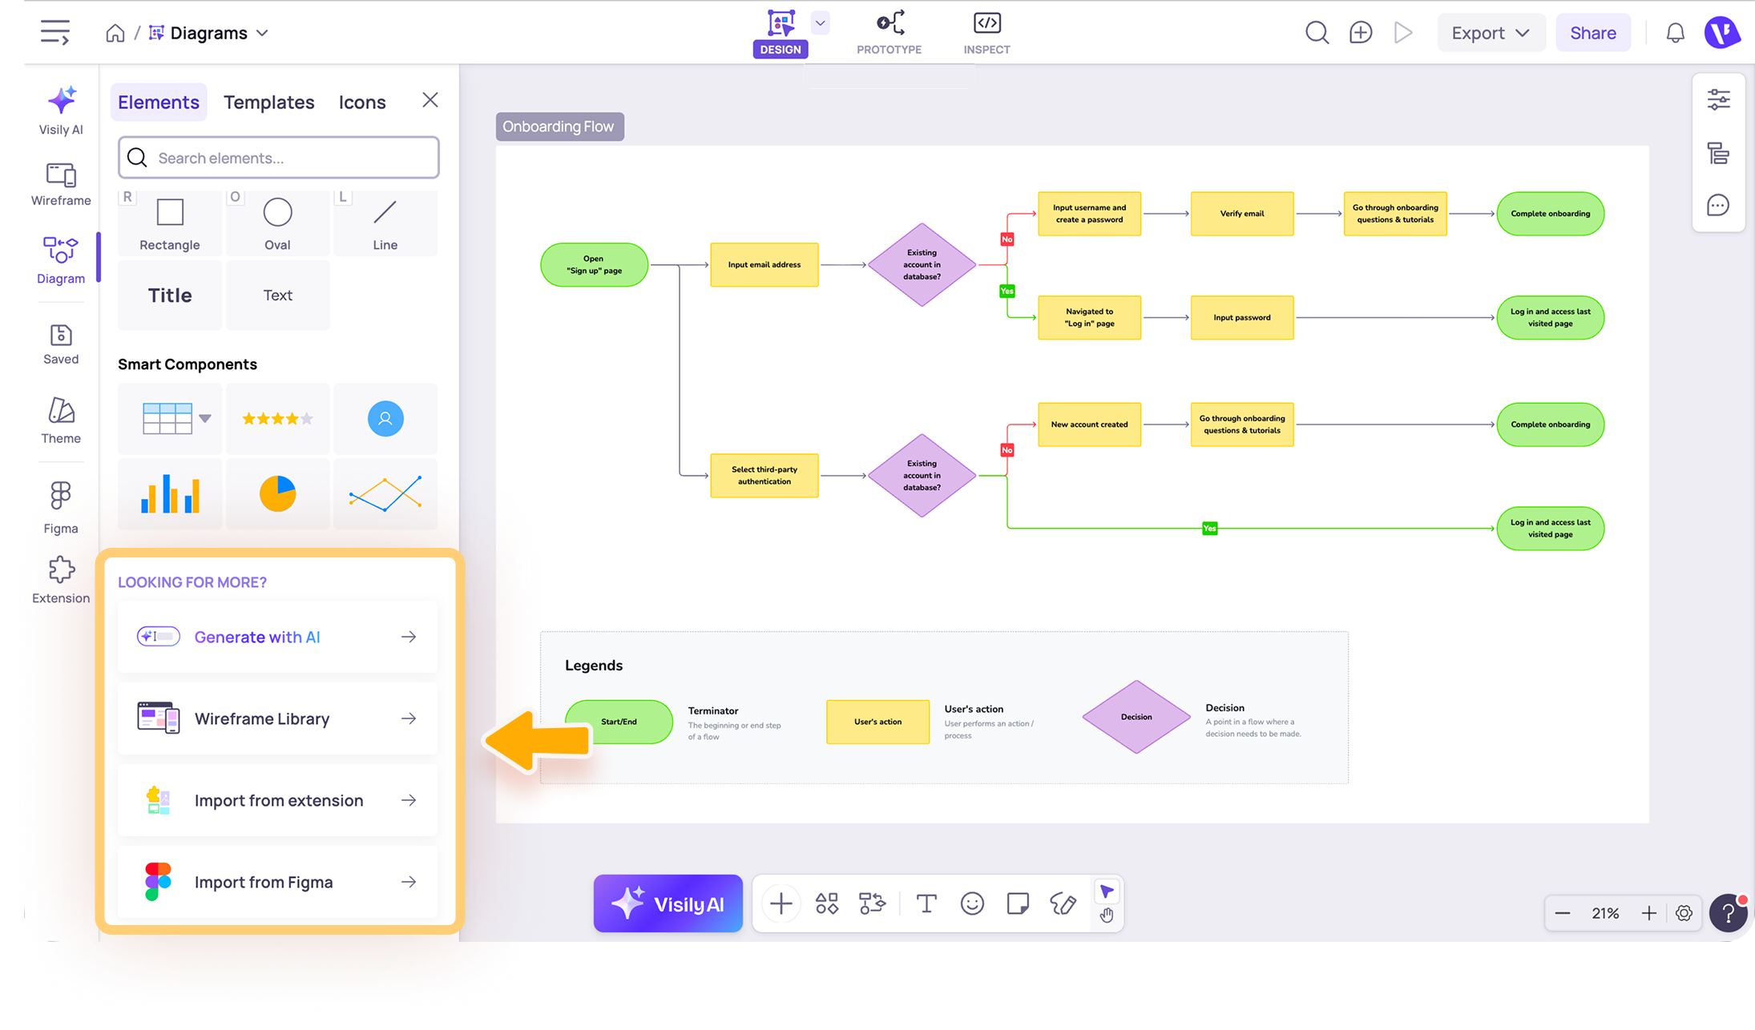This screenshot has height=1030, width=1755.
Task: Open Figma panel in sidebar
Action: (61, 508)
